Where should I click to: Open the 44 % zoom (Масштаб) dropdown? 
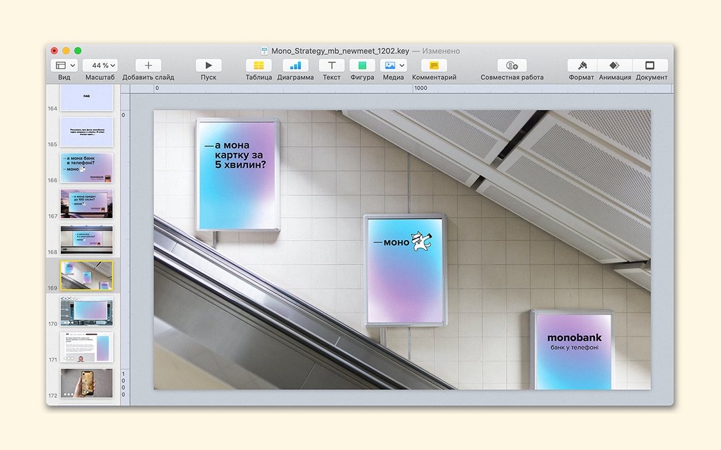click(x=99, y=65)
